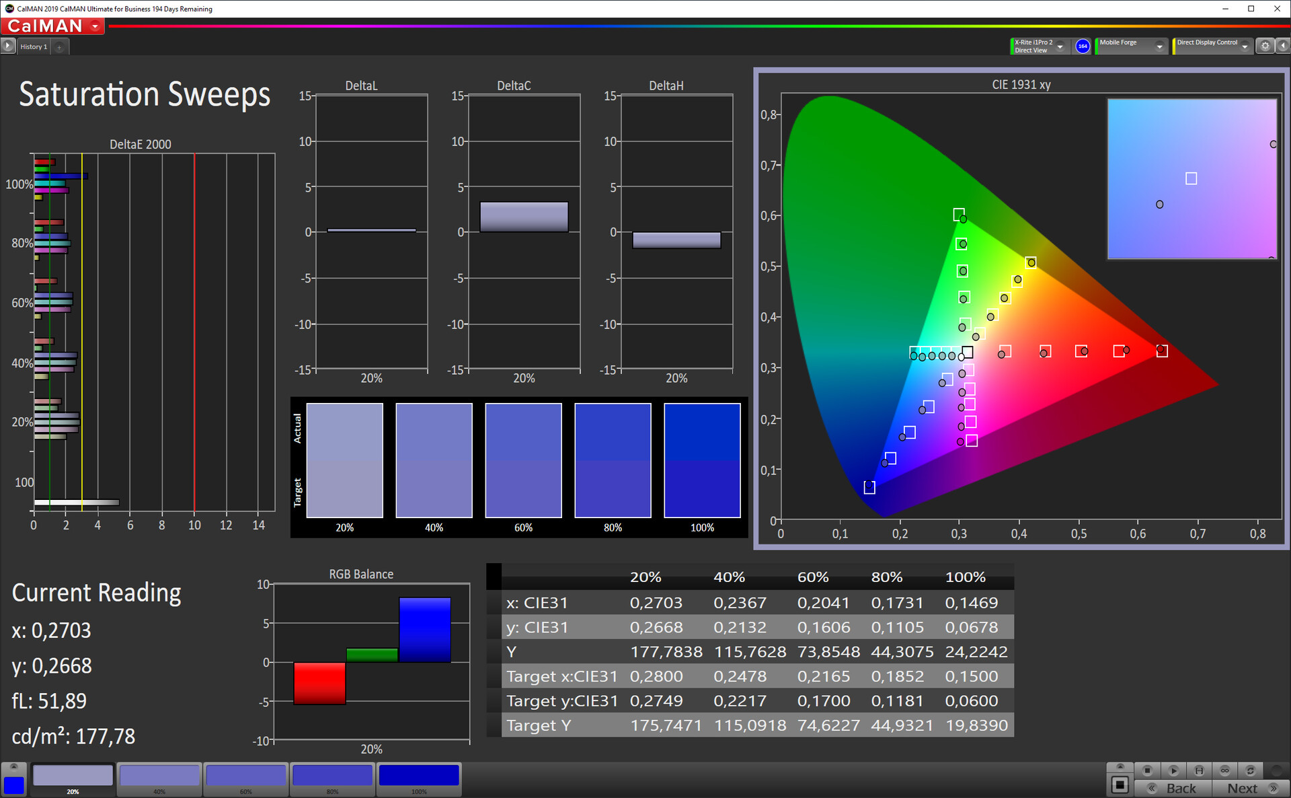Open settings gear in top-right toolbar
The height and width of the screenshot is (798, 1291).
coord(1265,46)
